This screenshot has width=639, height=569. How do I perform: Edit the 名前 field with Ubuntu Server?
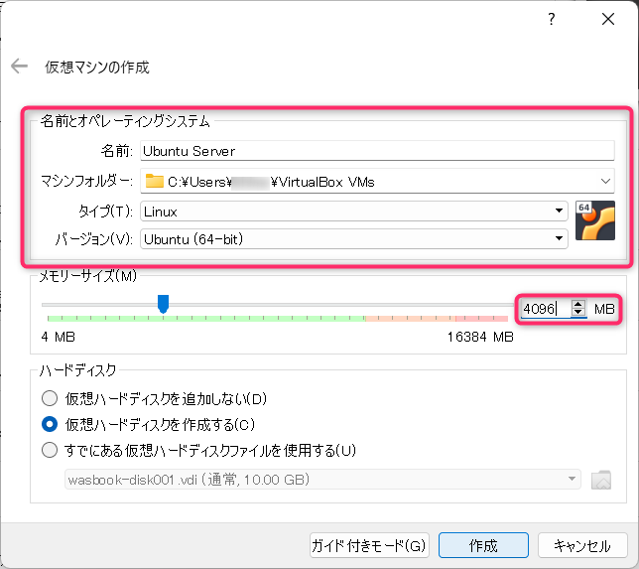pos(377,151)
